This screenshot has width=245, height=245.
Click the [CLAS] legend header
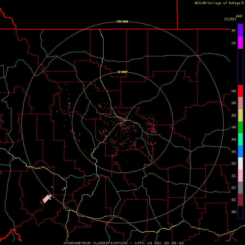coord(230,19)
